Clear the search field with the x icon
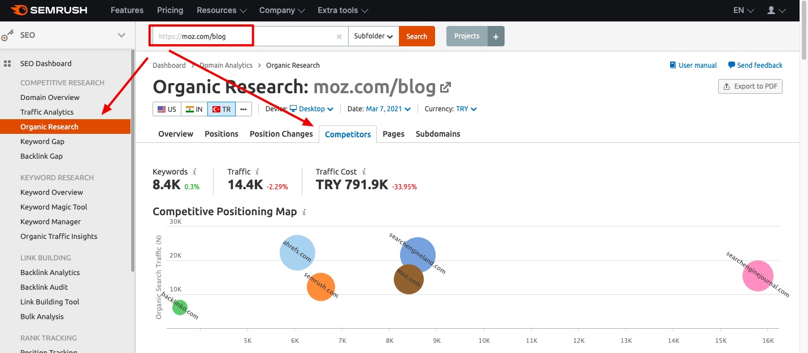Screen dimensions: 808x353 click(x=339, y=36)
